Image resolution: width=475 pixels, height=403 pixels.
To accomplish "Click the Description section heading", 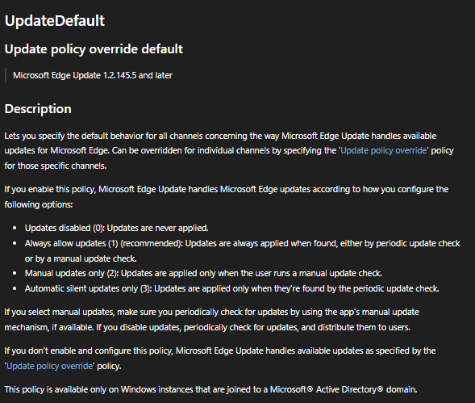I will (38, 109).
